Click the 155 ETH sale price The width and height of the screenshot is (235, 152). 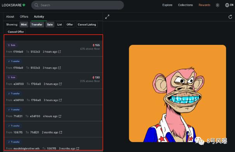point(96,45)
